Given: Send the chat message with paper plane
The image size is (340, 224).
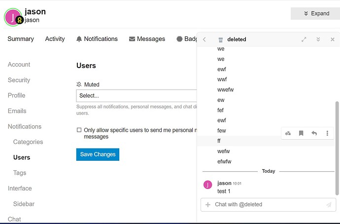Looking at the screenshot, I should coord(329,205).
